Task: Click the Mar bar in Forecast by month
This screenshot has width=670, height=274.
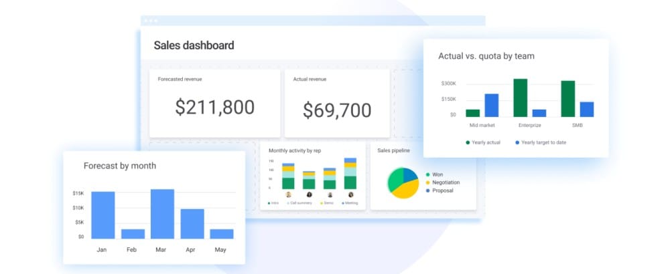Action: click(x=162, y=214)
